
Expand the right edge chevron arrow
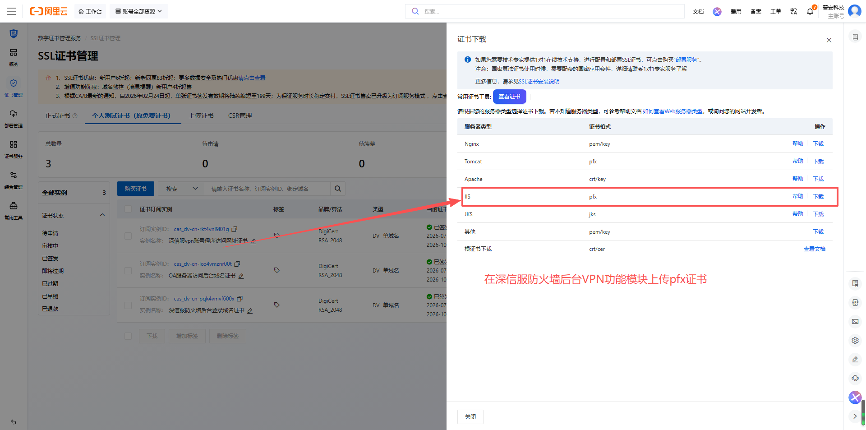[855, 416]
